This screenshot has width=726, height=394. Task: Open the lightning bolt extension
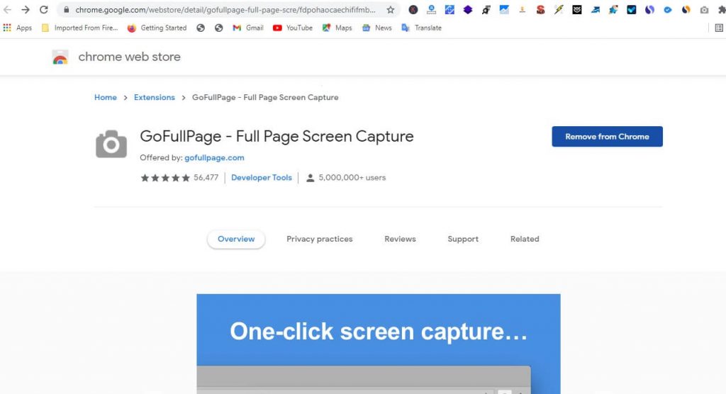pos(559,10)
